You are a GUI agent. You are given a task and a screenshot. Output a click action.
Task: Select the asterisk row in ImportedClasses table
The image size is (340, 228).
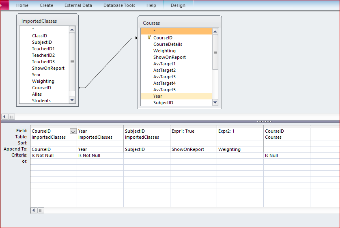44,29
